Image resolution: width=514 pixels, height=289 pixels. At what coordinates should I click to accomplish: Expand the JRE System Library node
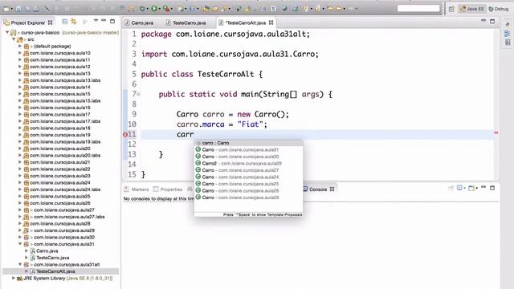14,279
